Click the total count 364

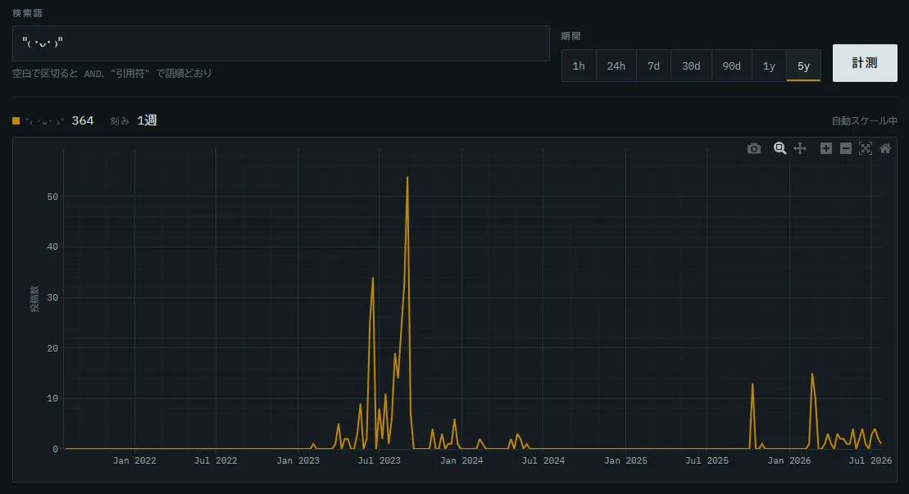click(x=83, y=120)
